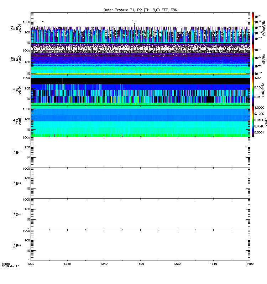Screen dimensions: 267x284
Task: Click the '1000' y-tick of thb fff scm3 panel
Action: tap(26, 51)
